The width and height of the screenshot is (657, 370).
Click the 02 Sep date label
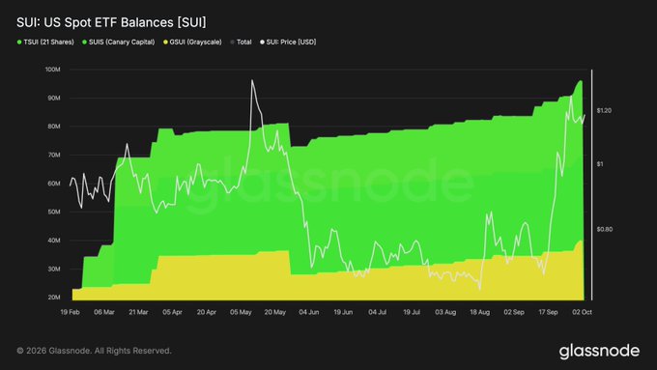click(x=514, y=312)
